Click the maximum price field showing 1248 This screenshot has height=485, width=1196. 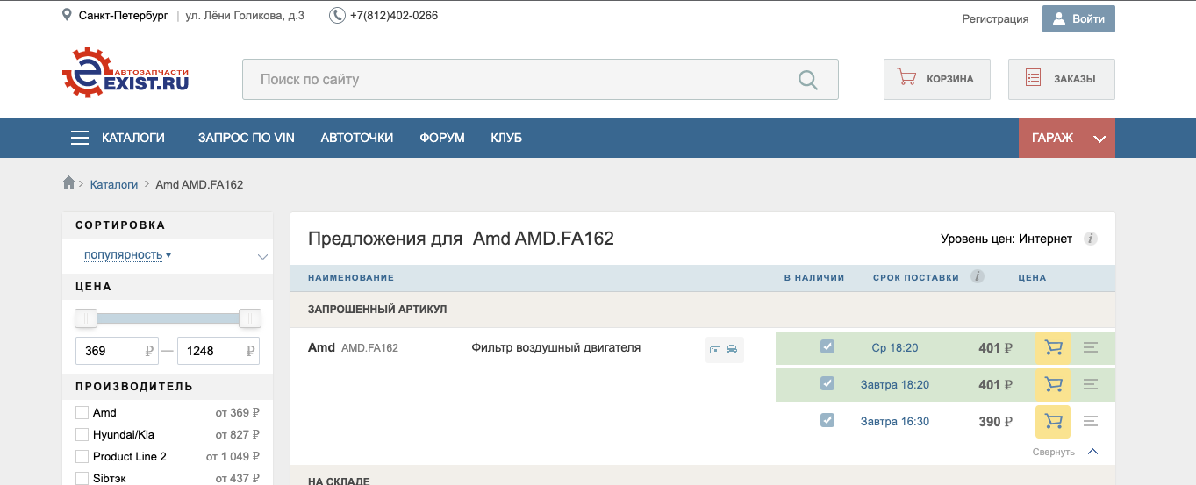click(x=218, y=351)
